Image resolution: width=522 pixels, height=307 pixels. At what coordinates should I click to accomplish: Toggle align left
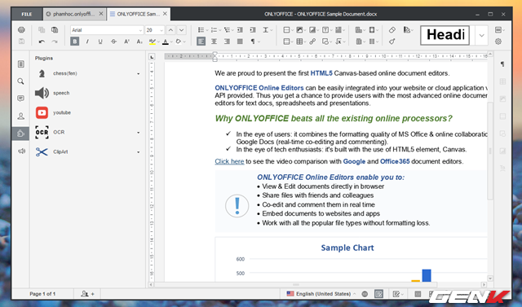201,42
